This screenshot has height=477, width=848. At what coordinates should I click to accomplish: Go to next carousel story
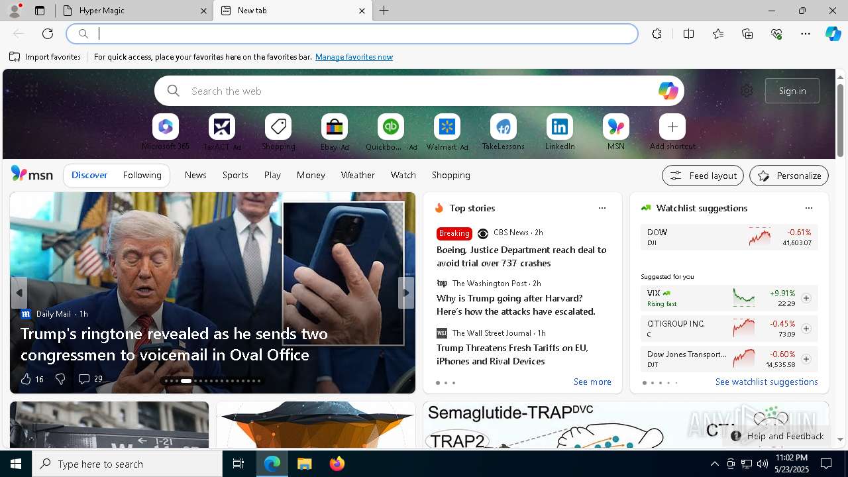point(406,293)
